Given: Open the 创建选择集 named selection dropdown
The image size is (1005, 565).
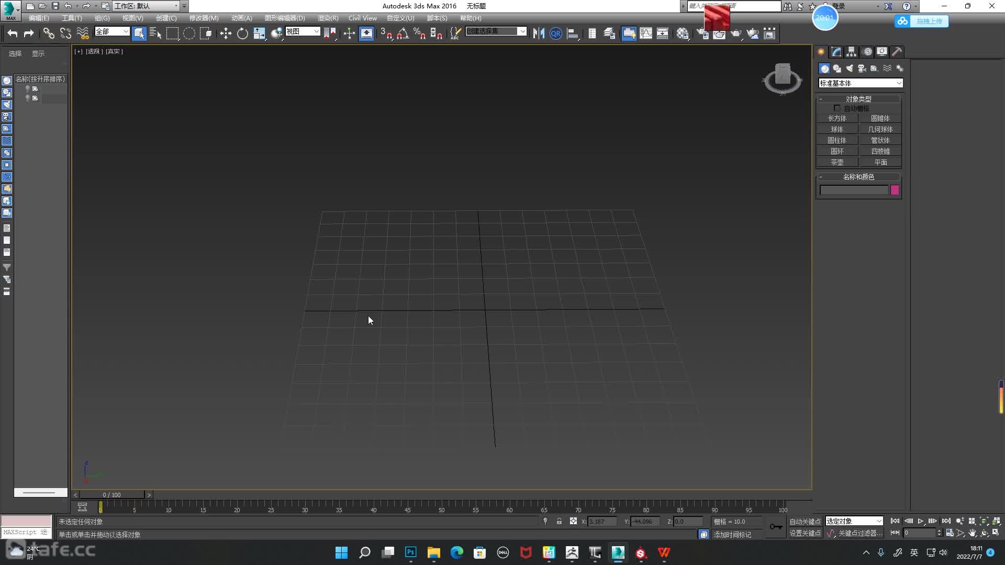Looking at the screenshot, I should pos(496,31).
